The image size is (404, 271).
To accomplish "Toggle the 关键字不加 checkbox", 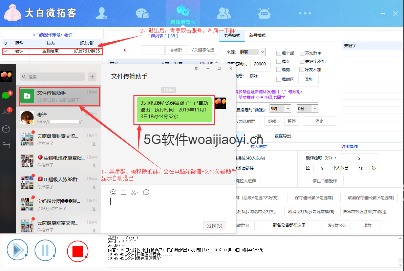I will pos(302,61).
